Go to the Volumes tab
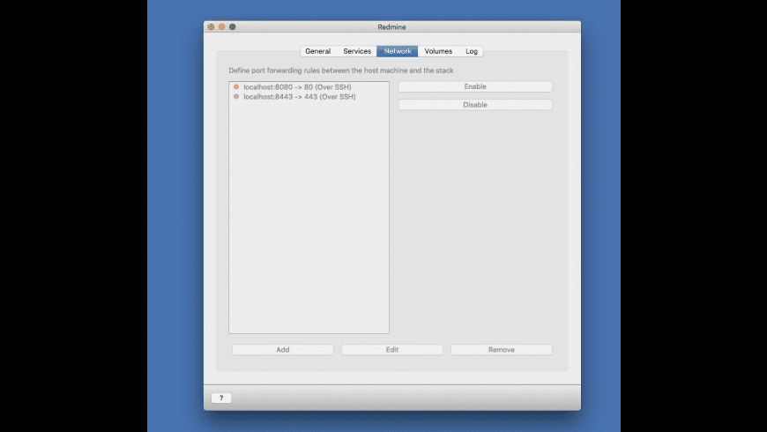 click(x=438, y=51)
